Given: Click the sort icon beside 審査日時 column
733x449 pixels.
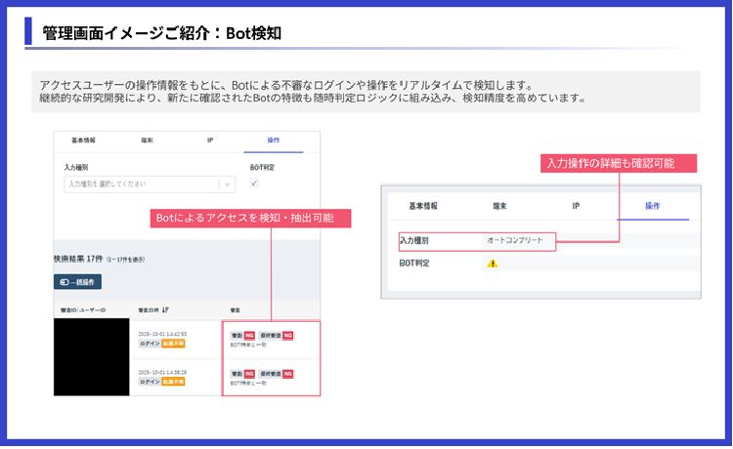Looking at the screenshot, I should click(165, 310).
